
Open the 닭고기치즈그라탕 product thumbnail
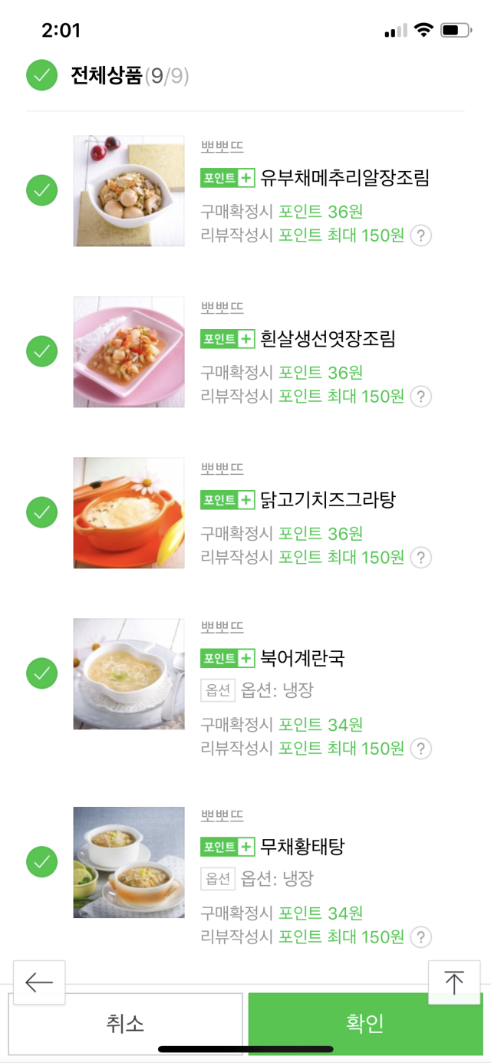(x=129, y=513)
